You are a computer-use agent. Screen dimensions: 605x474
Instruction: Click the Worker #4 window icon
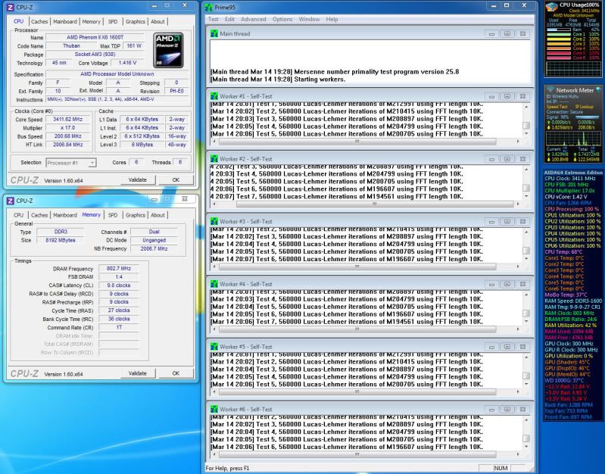pos(213,284)
